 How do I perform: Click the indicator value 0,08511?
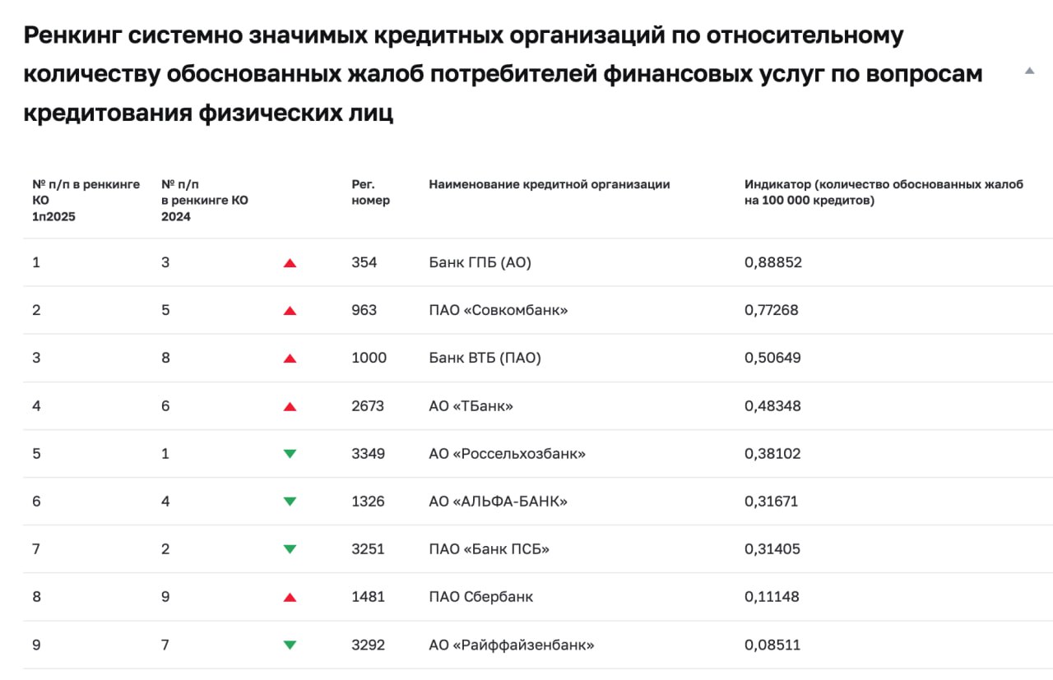coord(772,645)
